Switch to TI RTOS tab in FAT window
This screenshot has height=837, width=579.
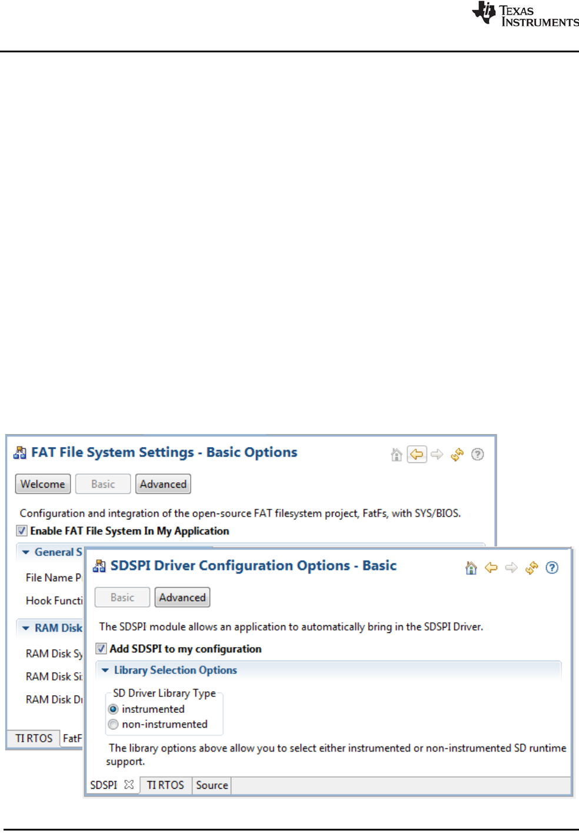34,738
